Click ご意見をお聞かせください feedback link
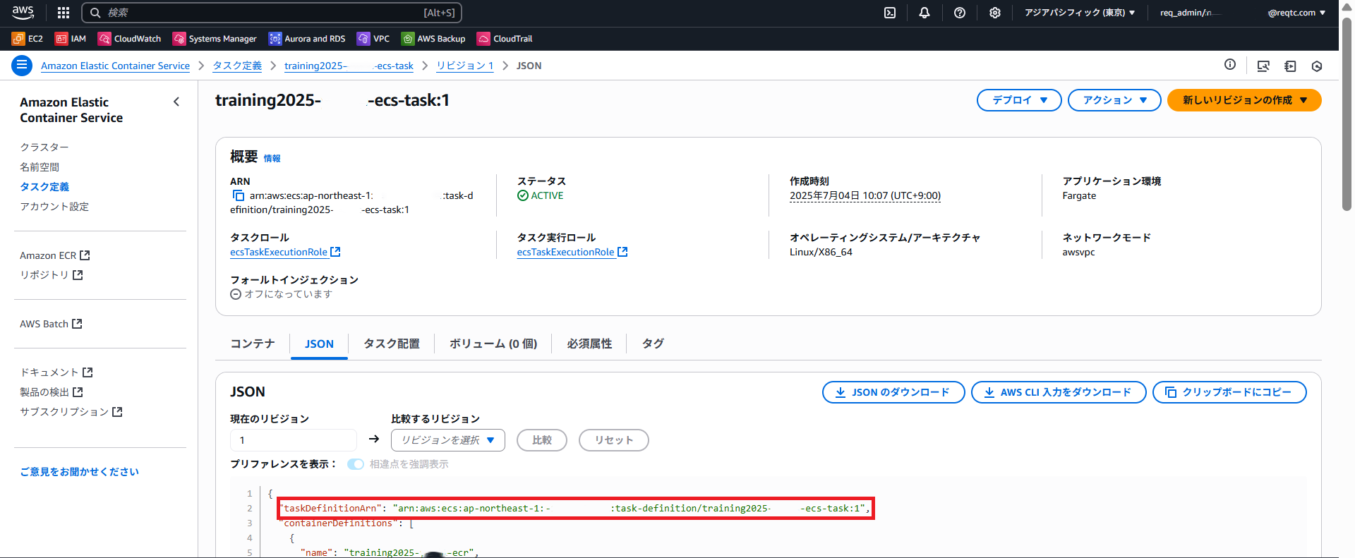This screenshot has width=1355, height=558. click(x=80, y=472)
